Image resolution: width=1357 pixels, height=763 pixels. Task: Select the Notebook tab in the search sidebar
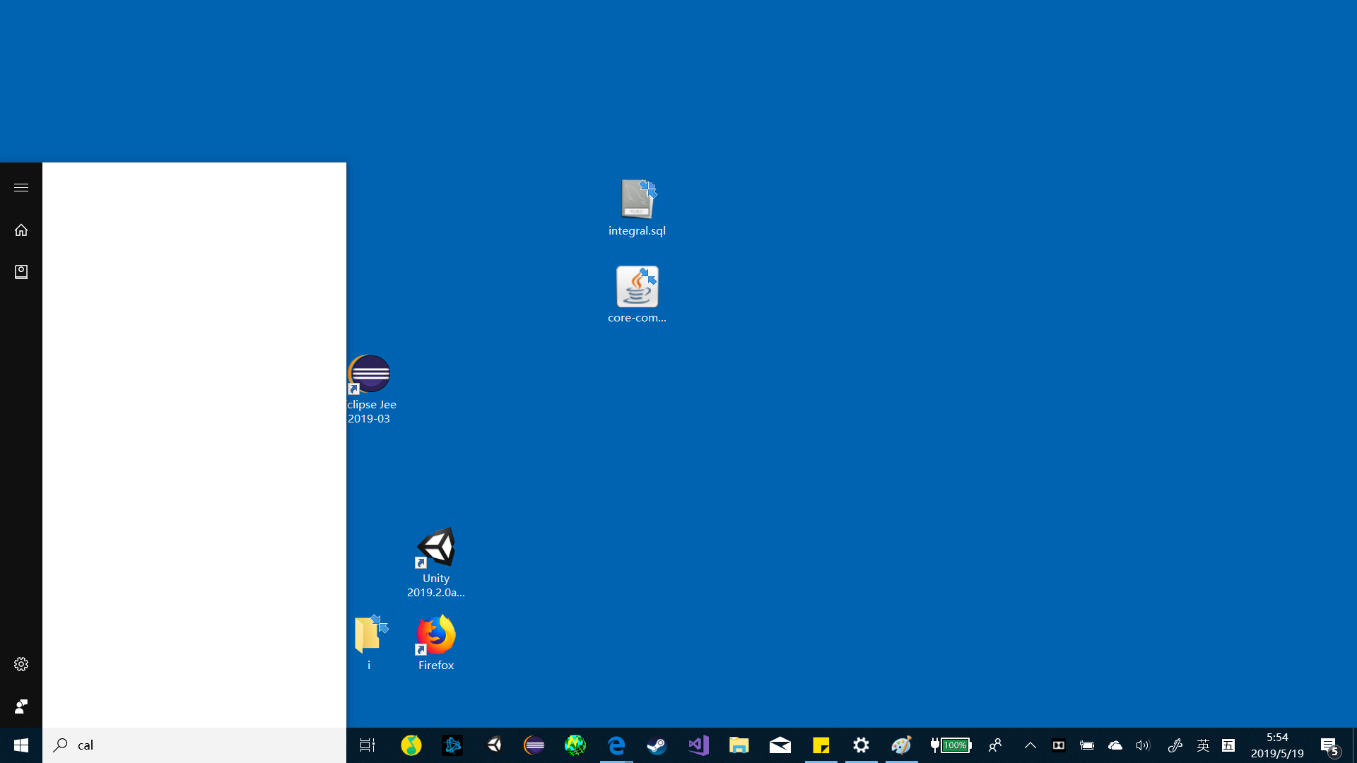pyautogui.click(x=21, y=272)
